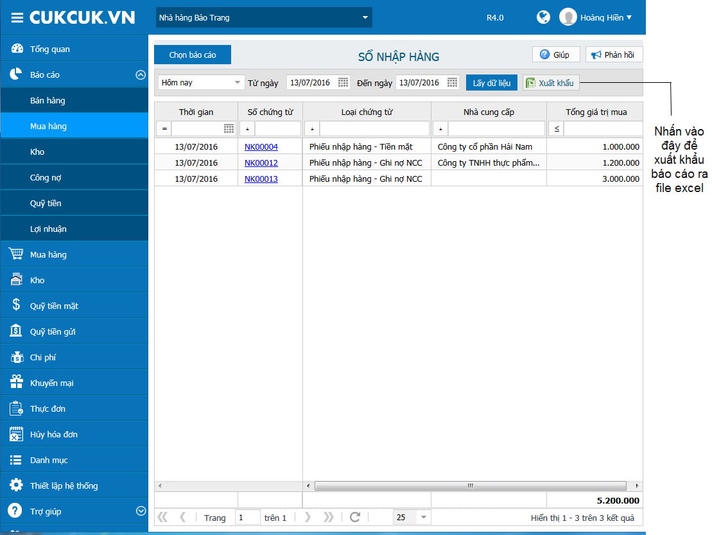The width and height of the screenshot is (712, 535).
Task: Open the Hoàng Hiền user menu arrow
Action: [629, 17]
